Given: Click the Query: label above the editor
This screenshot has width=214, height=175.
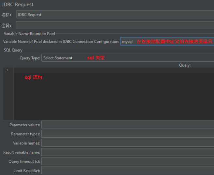Looking at the screenshot, I should point(185,65).
